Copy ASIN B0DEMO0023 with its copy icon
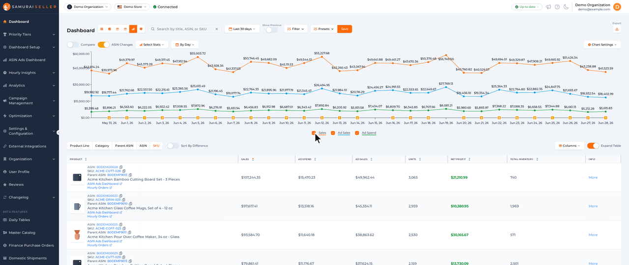The height and width of the screenshot is (265, 629). pos(121,196)
